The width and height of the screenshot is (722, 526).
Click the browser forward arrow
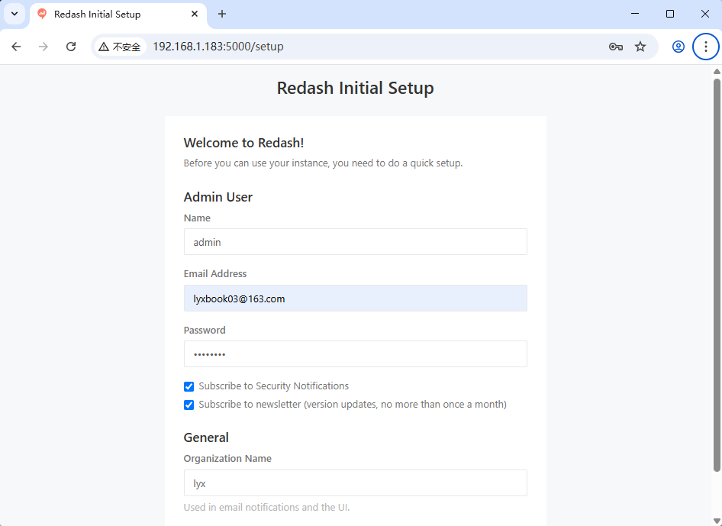[x=44, y=47]
